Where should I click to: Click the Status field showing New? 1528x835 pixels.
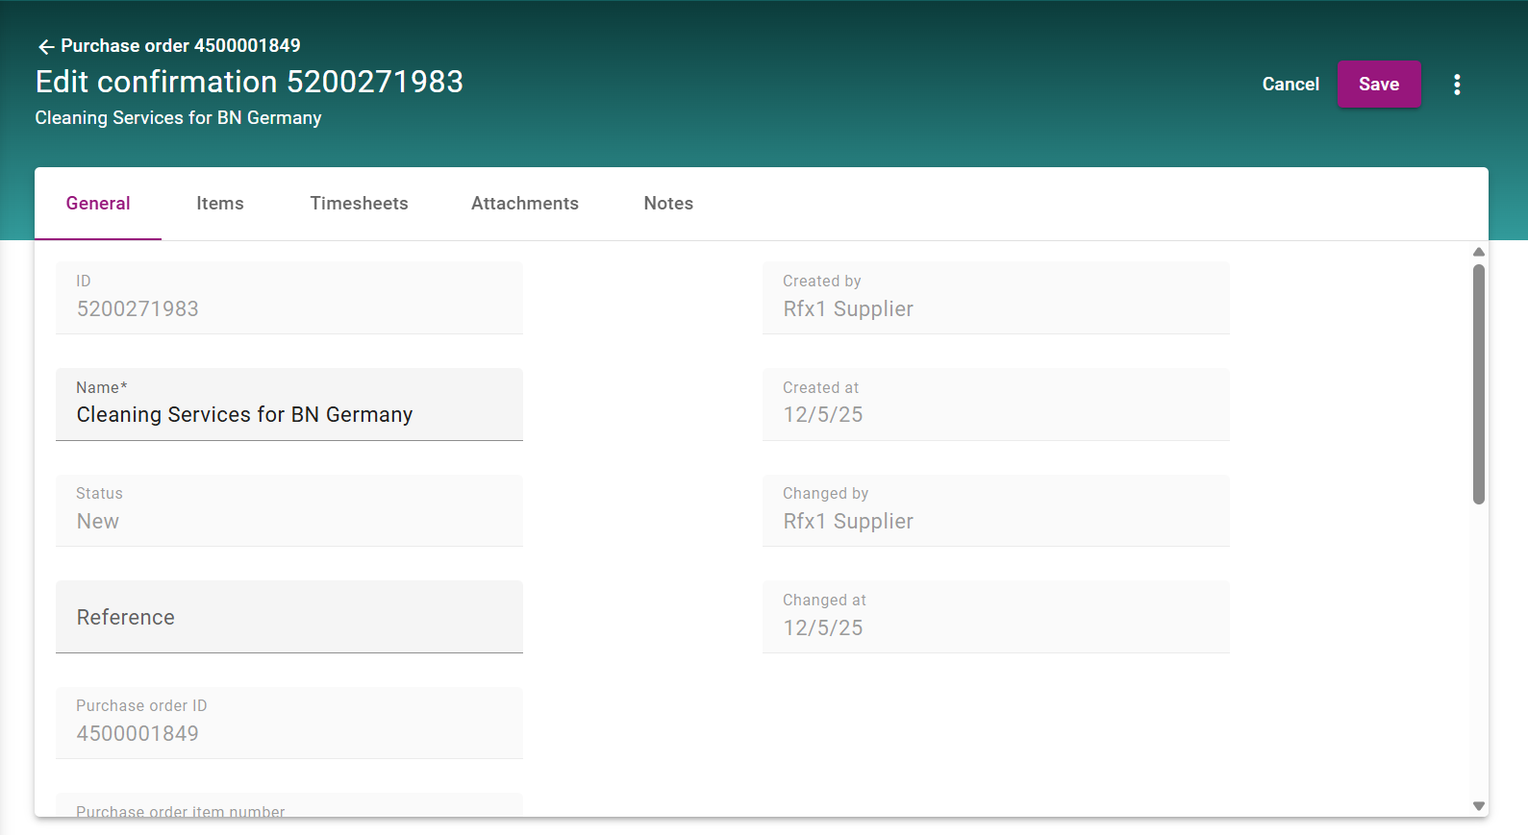coord(288,511)
